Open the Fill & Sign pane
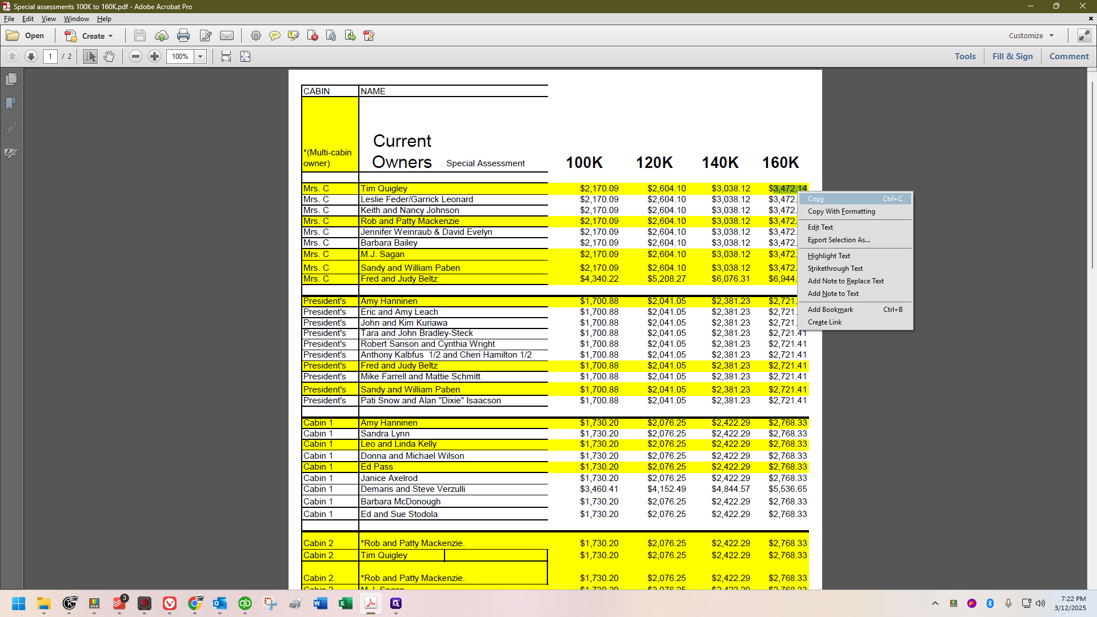Viewport: 1097px width, 617px height. [x=1012, y=56]
